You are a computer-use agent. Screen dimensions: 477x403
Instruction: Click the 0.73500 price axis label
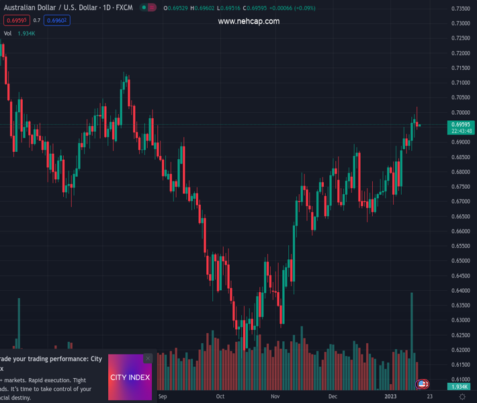(461, 9)
